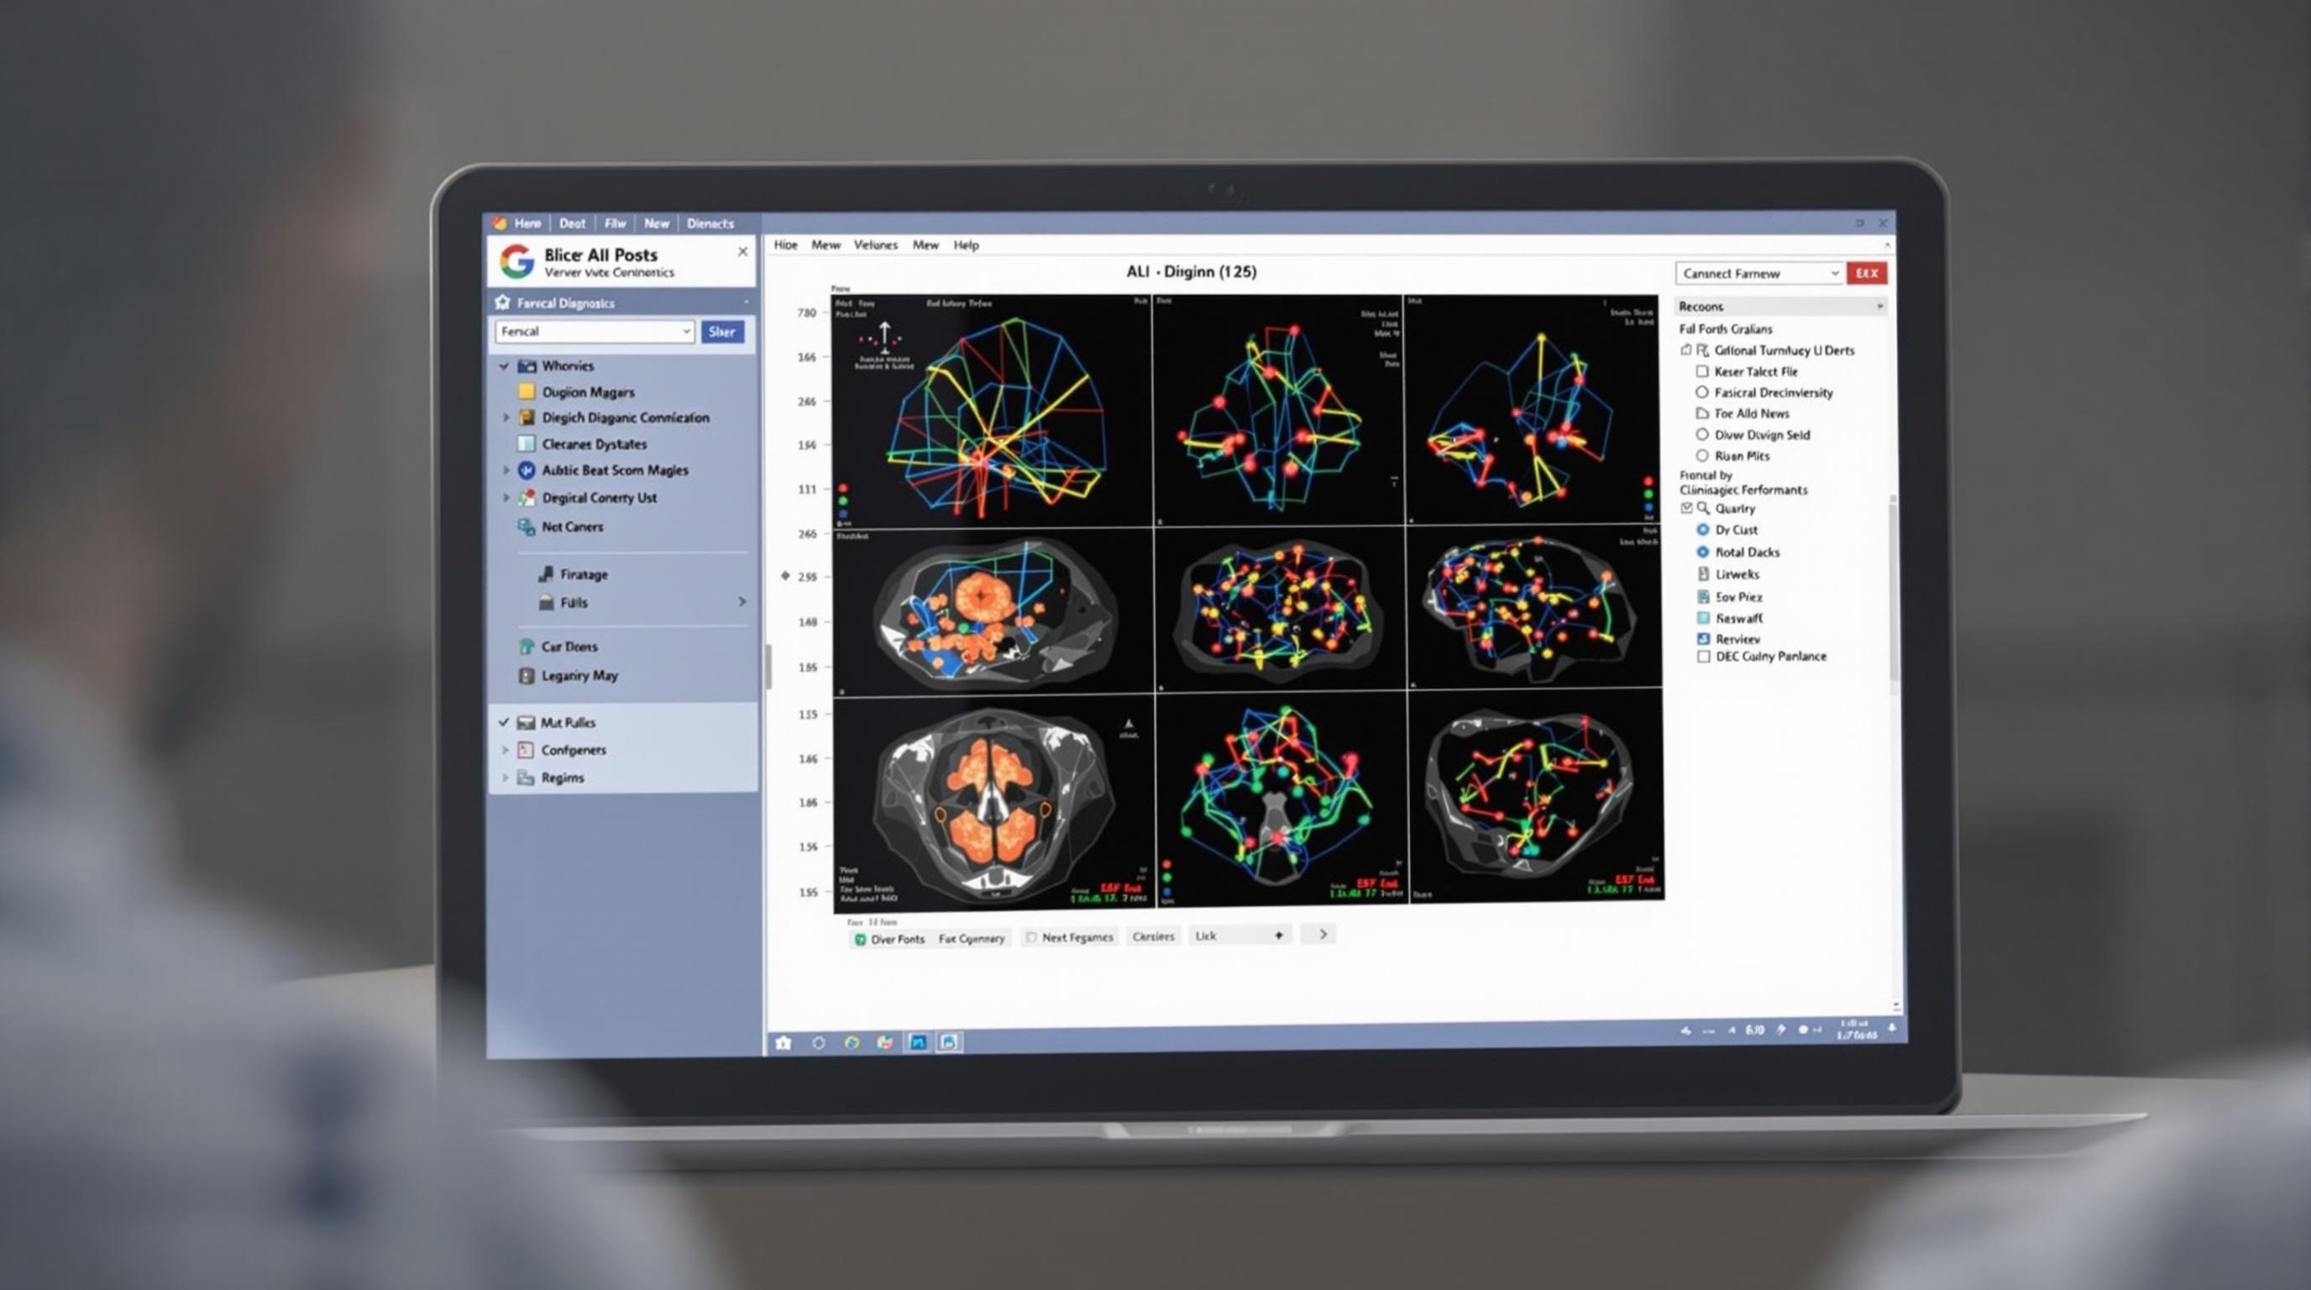Click the Whorvies folder icon
This screenshot has height=1290, width=2311.
pyautogui.click(x=527, y=366)
